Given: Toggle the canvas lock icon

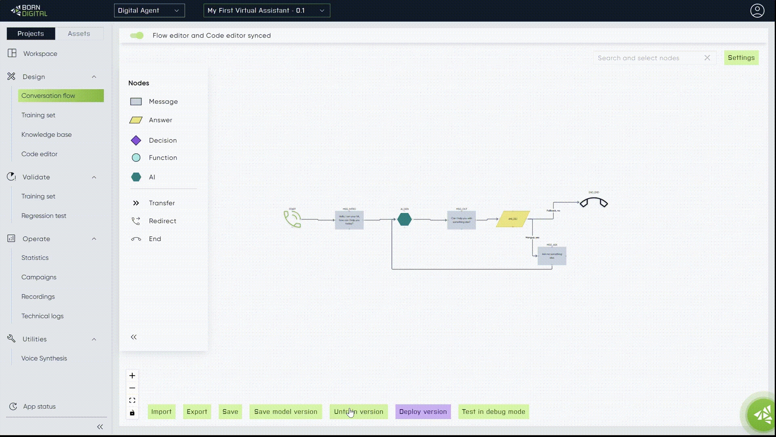Looking at the screenshot, I should (x=132, y=413).
